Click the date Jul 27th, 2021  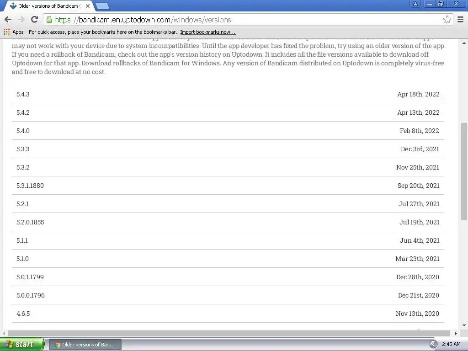419,204
